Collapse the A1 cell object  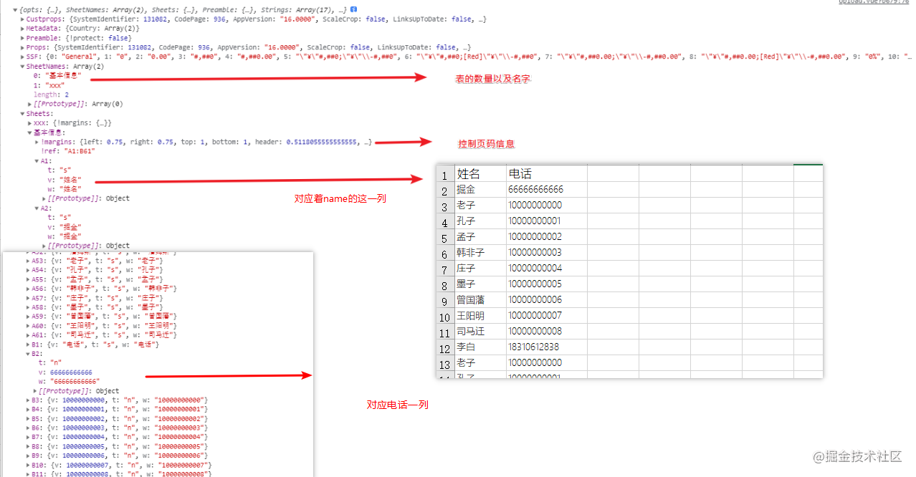tap(42, 161)
